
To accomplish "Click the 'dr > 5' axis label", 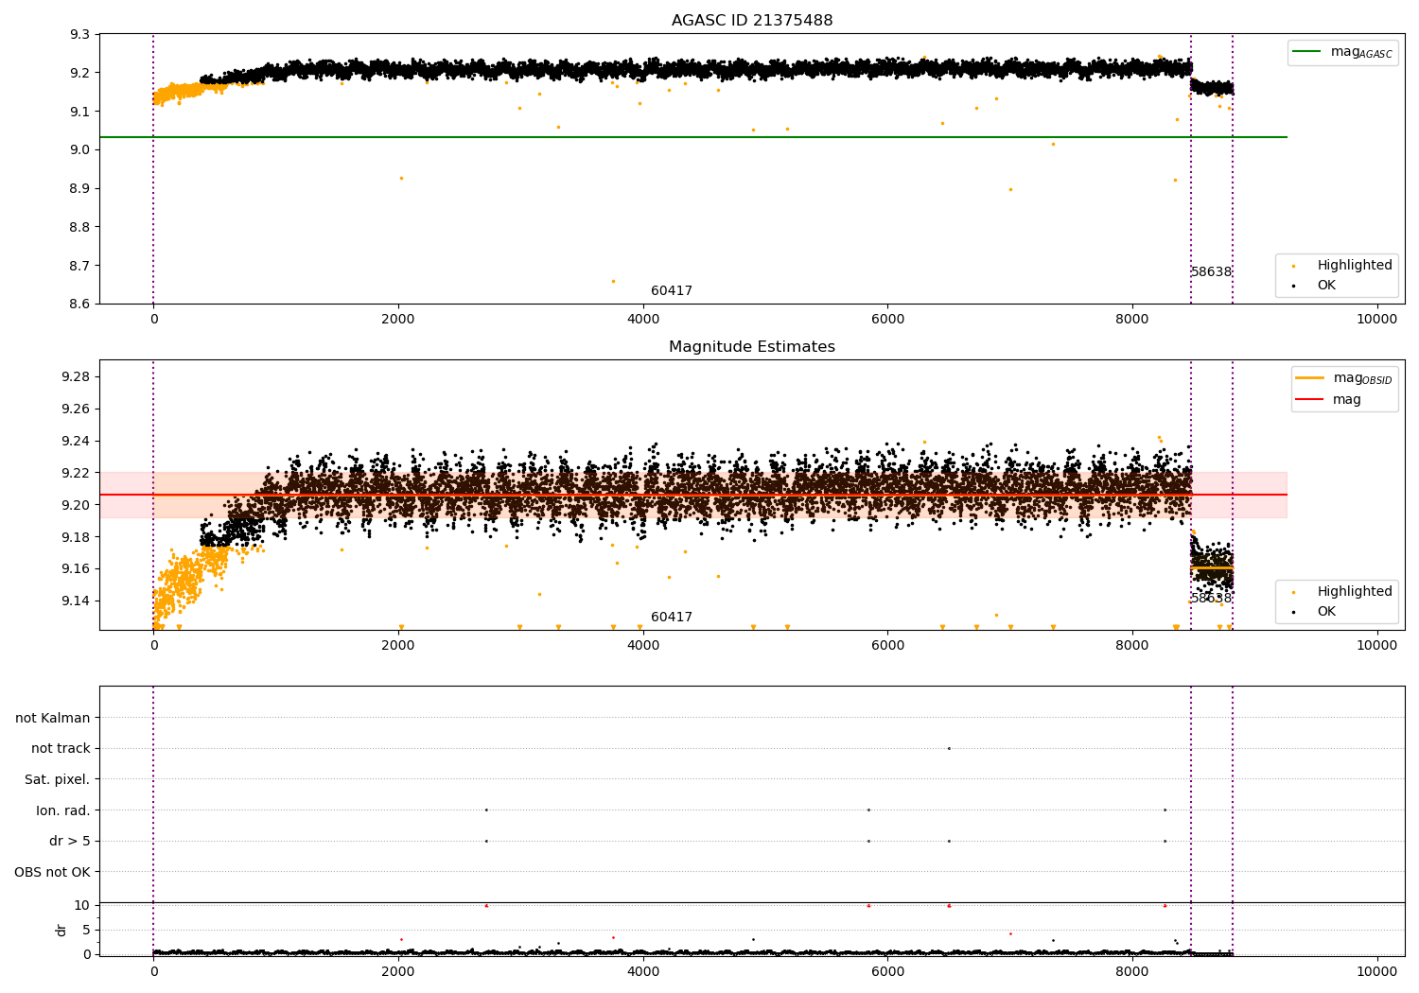I will point(70,841).
